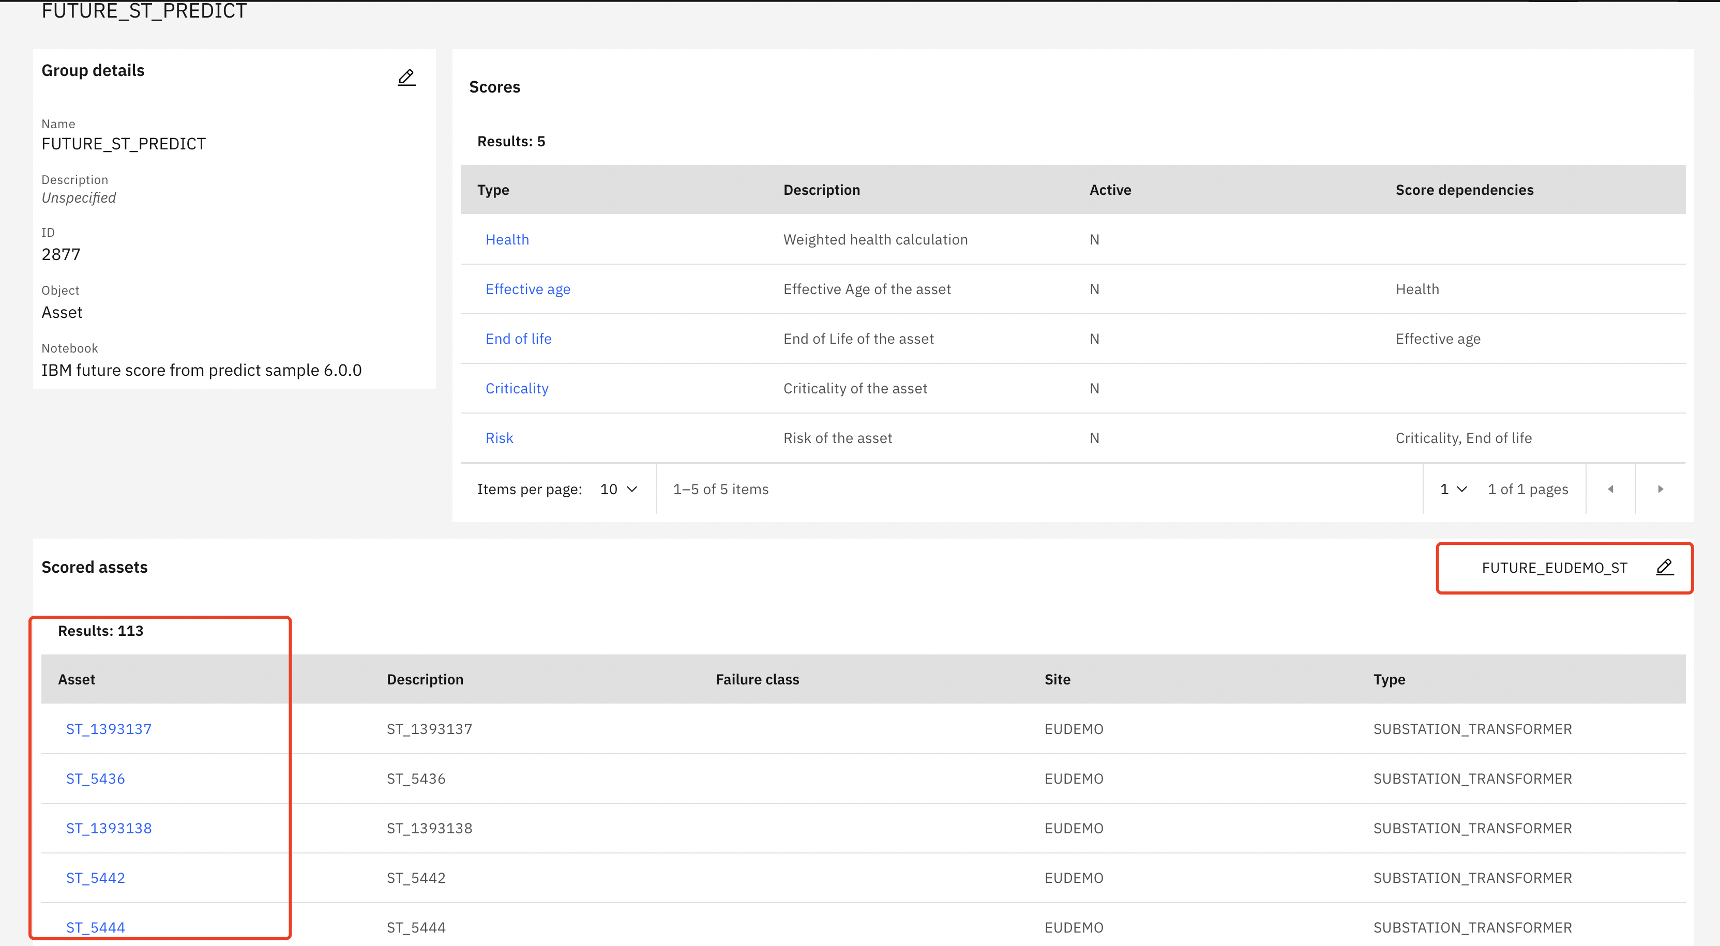This screenshot has width=1720, height=946.
Task: Open asset ST_1393138 link
Action: click(x=109, y=829)
